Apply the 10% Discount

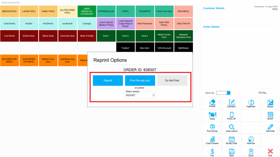[x=164, y=47]
